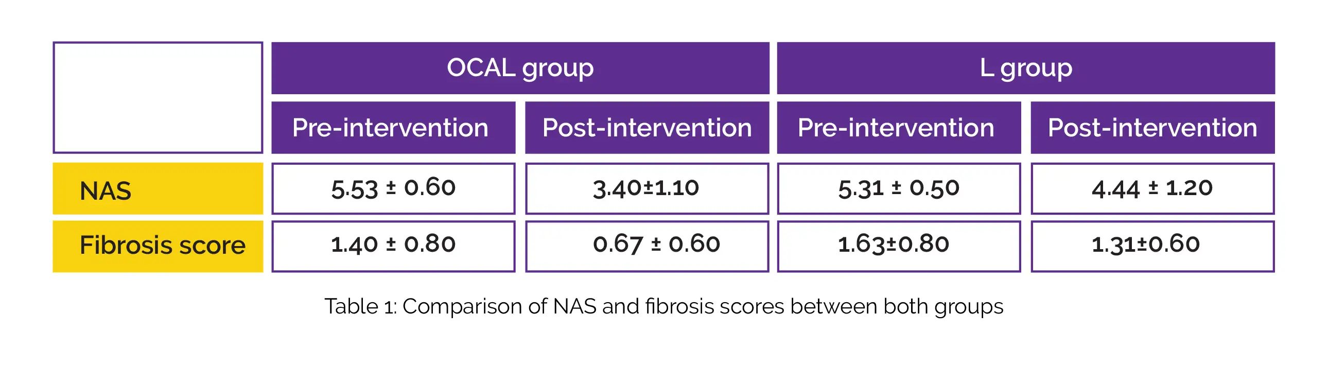Pick the cell containing 0.67 ± 0.60
The image size is (1328, 366).
pyautogui.click(x=646, y=246)
